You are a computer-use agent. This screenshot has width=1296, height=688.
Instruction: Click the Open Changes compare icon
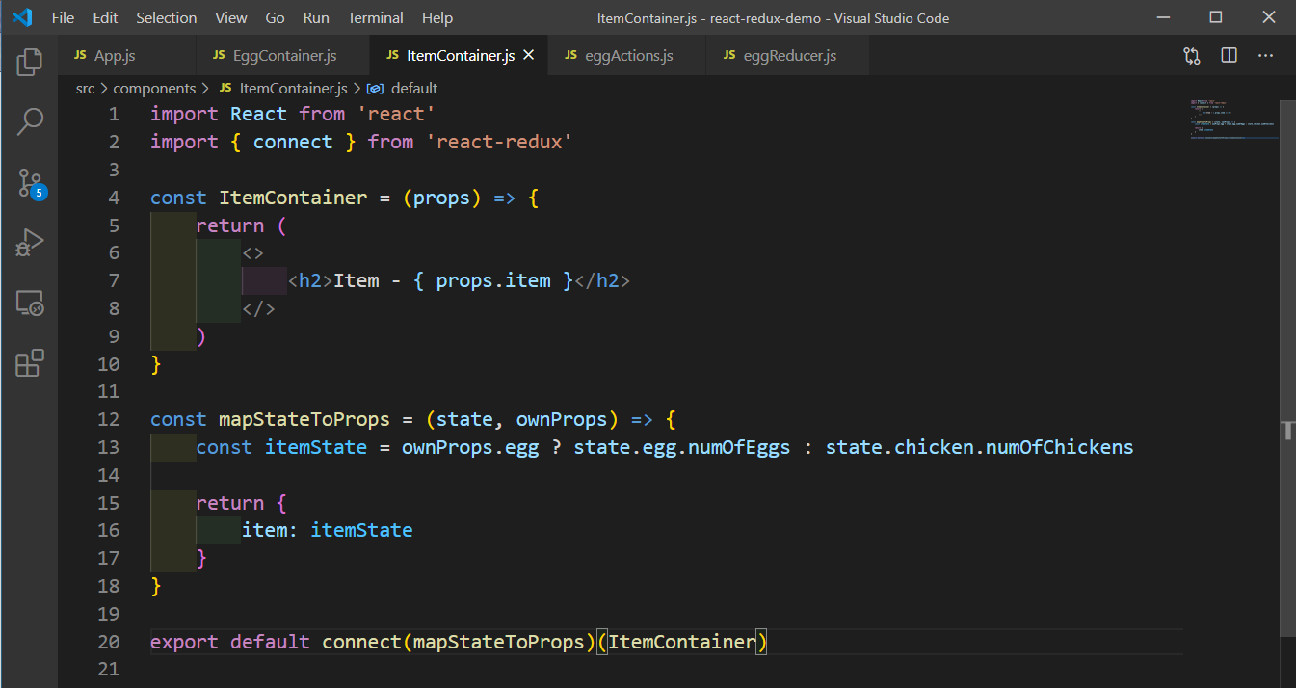(x=1192, y=56)
